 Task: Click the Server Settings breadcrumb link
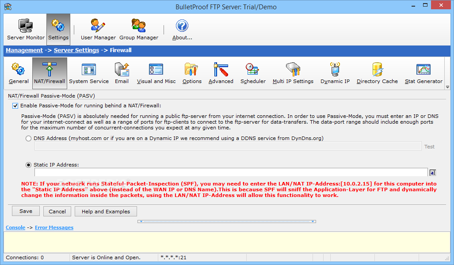(x=76, y=50)
